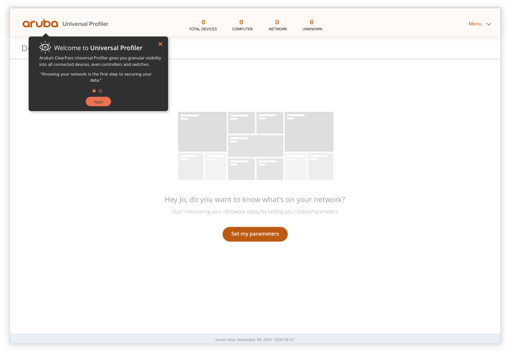Click the Set my parameters button
The image size is (510, 352).
pos(255,234)
